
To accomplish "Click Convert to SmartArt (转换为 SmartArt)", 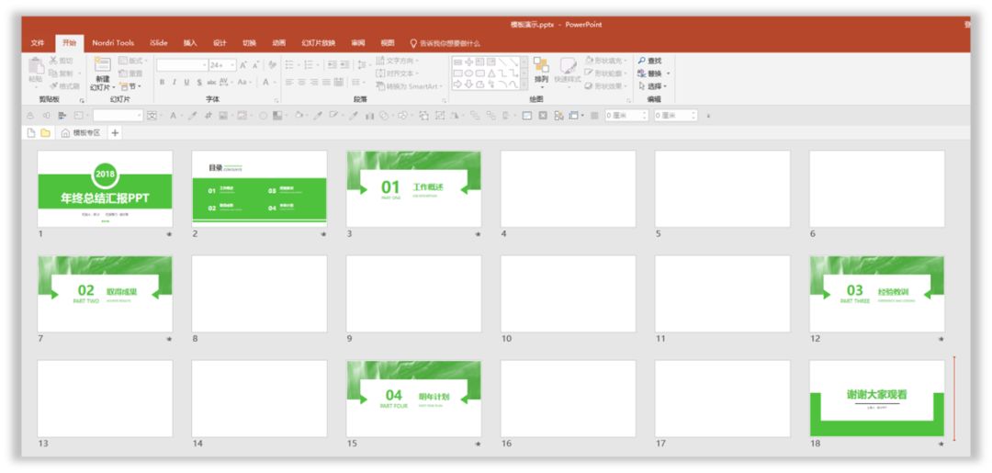I will 410,86.
